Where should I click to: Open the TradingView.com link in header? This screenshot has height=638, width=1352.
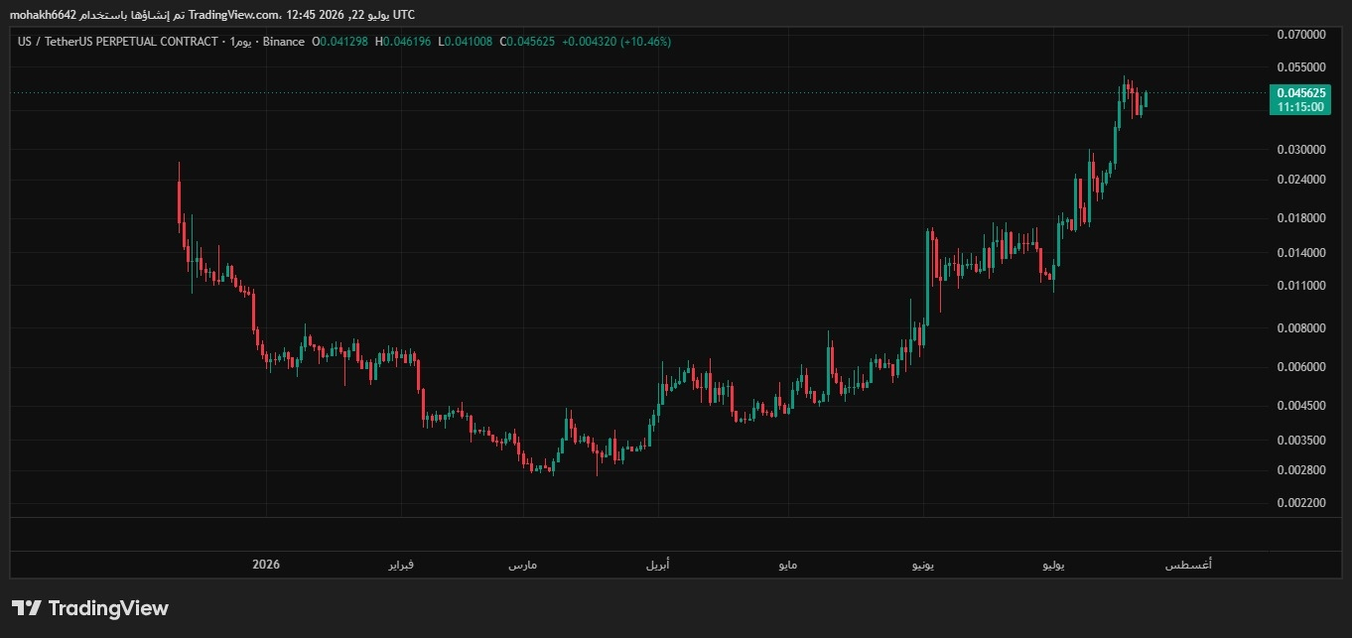[233, 14]
